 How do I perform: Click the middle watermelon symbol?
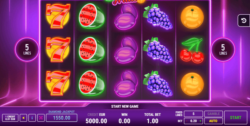click(91, 49)
